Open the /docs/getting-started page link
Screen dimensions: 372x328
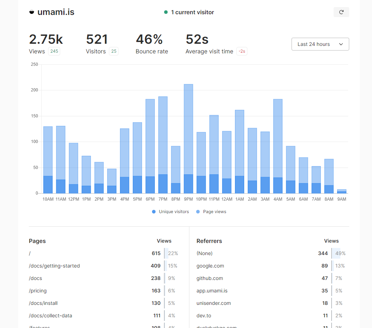[54, 266]
